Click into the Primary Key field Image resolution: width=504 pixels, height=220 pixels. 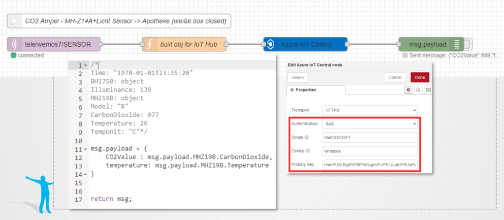pos(370,165)
